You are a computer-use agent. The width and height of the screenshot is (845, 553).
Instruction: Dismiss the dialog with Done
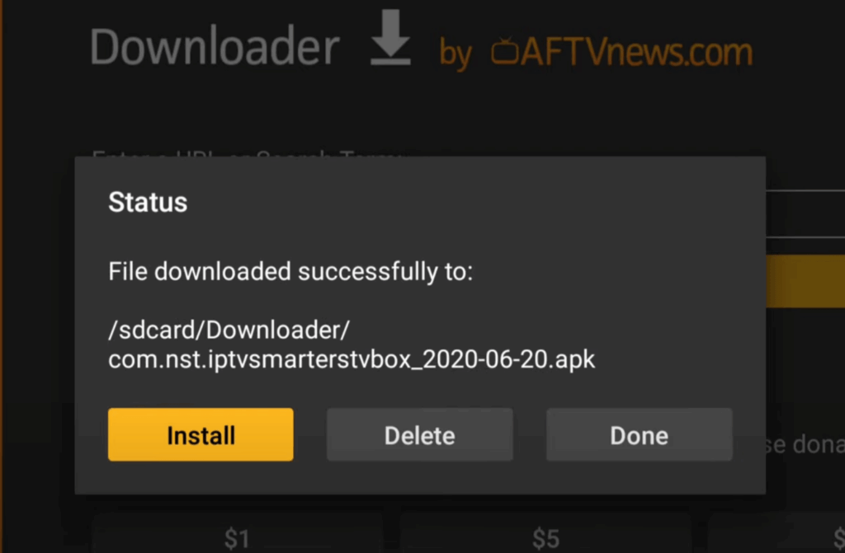[640, 434]
